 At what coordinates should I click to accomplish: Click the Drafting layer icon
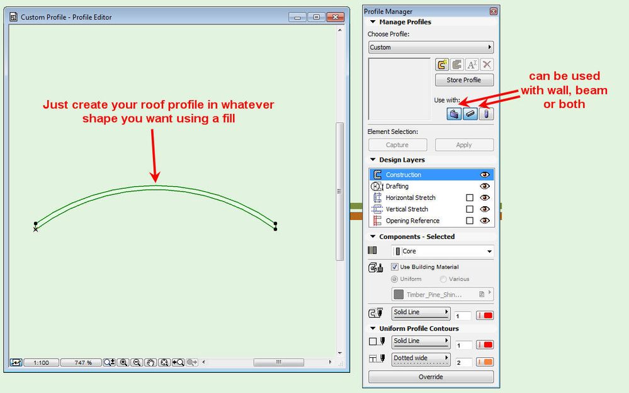click(377, 186)
